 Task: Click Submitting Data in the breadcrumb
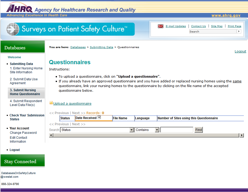(101, 47)
